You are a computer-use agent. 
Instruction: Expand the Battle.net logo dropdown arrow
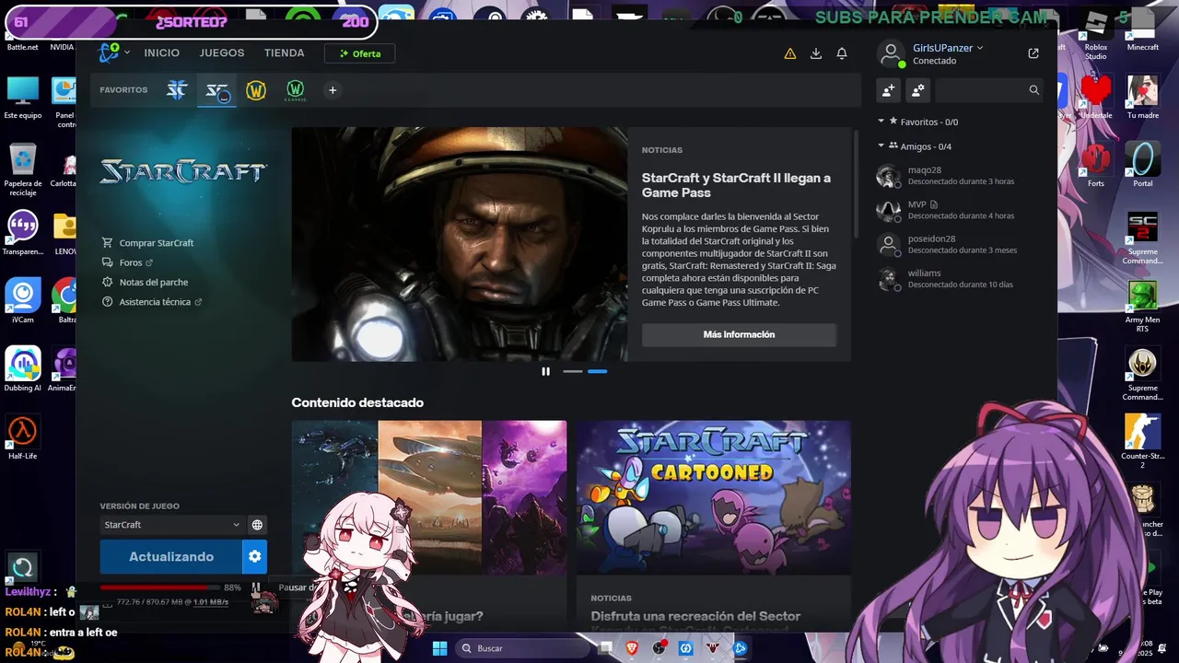coord(127,52)
